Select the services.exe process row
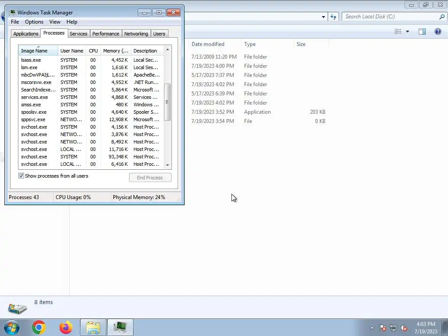The image size is (448, 336). pos(91,97)
